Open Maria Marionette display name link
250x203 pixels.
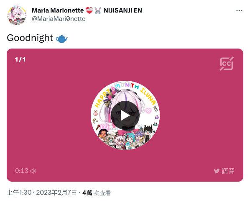click(58, 10)
